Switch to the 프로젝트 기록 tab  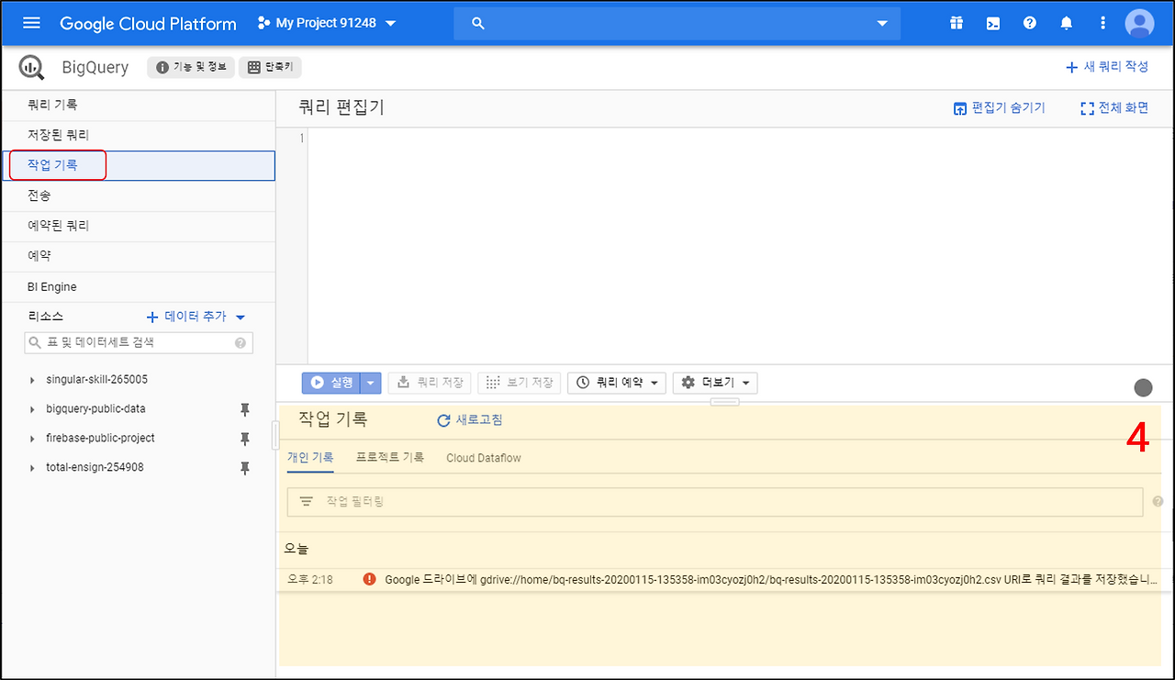[x=390, y=457]
